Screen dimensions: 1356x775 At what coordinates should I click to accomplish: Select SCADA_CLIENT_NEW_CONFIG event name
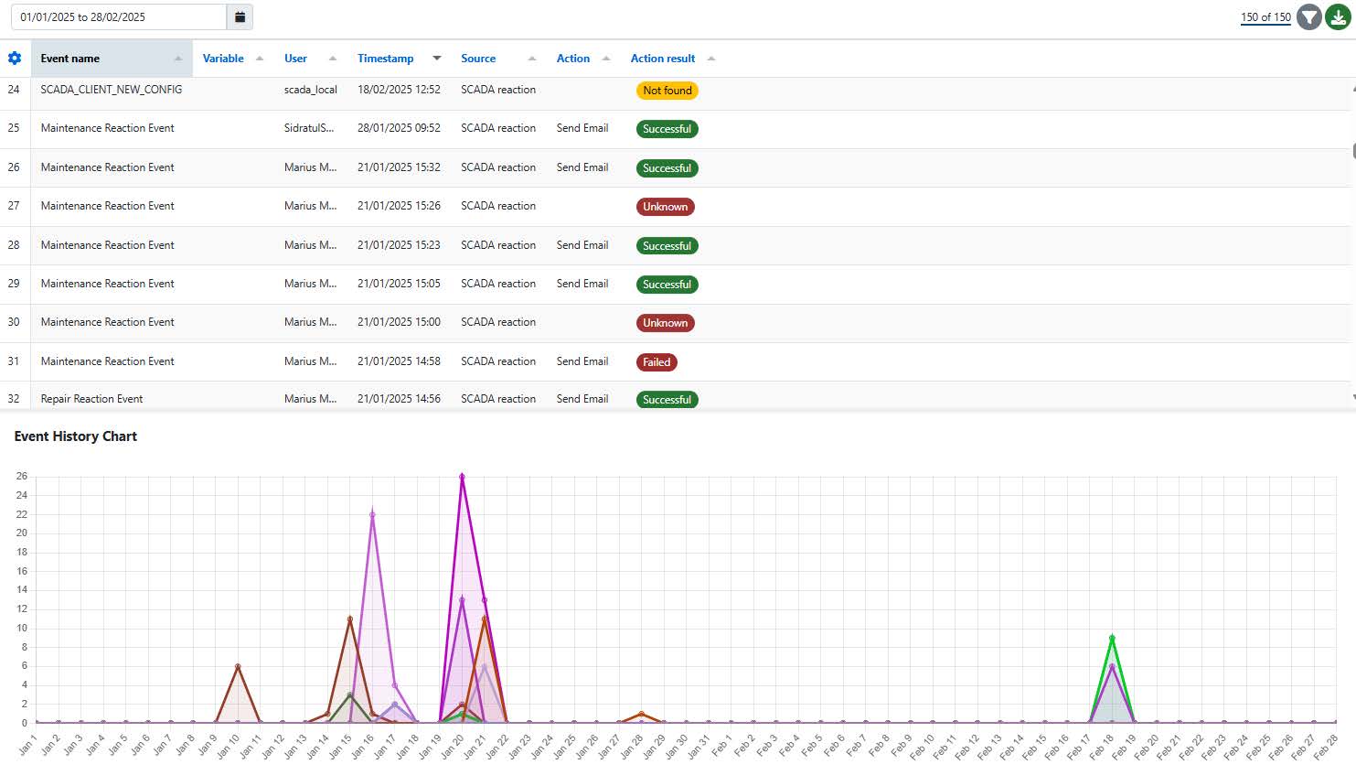(x=112, y=90)
